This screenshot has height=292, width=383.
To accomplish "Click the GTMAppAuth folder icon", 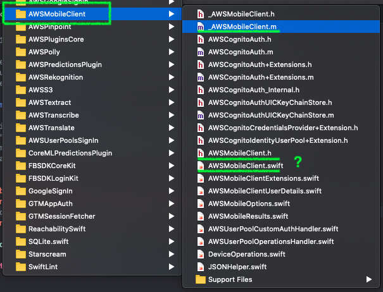I will tap(21, 204).
